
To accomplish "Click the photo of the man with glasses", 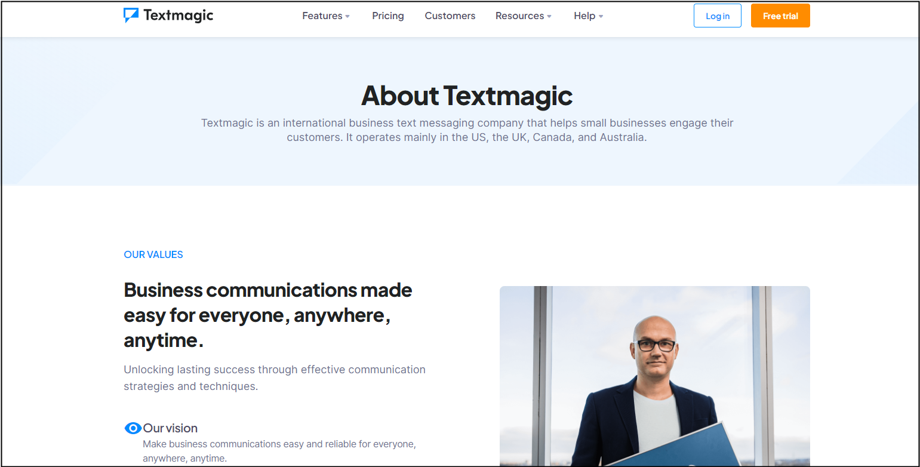I will click(x=654, y=376).
